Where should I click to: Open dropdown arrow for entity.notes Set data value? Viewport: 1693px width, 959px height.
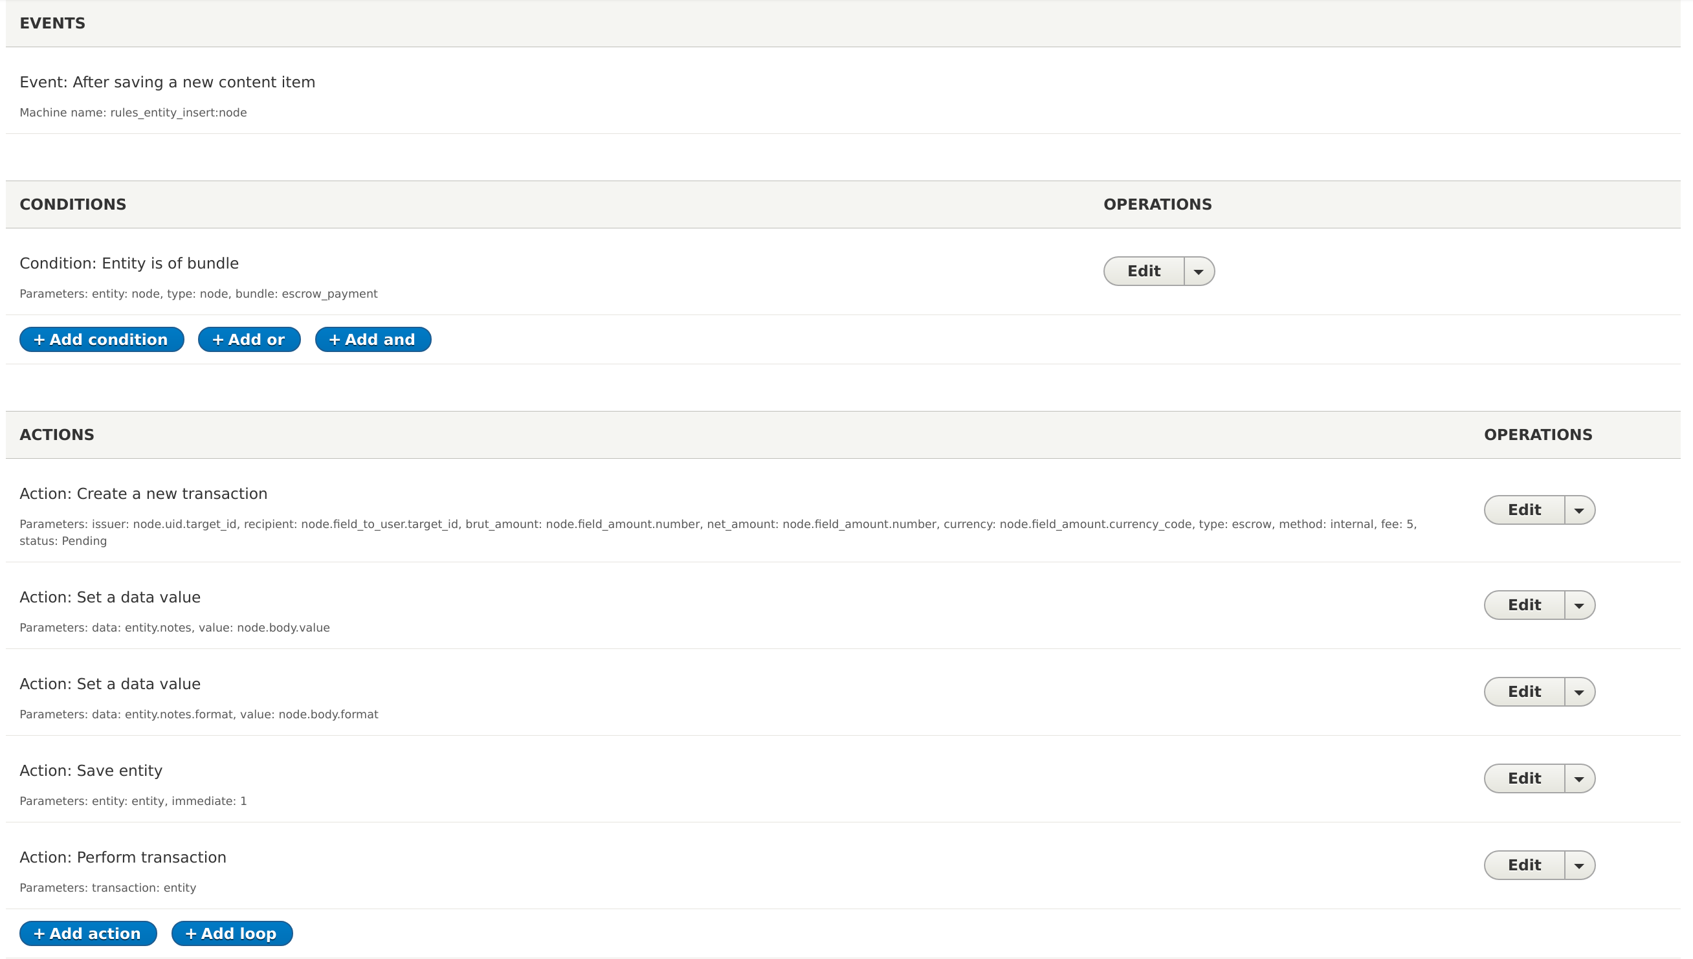coord(1579,605)
